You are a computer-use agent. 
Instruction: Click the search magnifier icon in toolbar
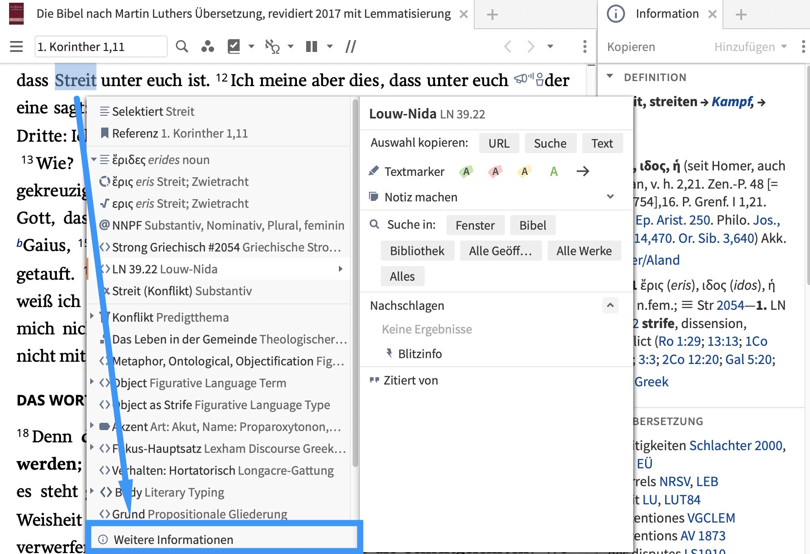coord(182,46)
